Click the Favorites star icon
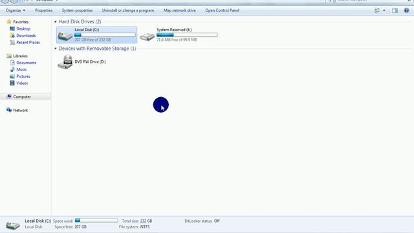The width and height of the screenshot is (414, 233). tap(8, 21)
